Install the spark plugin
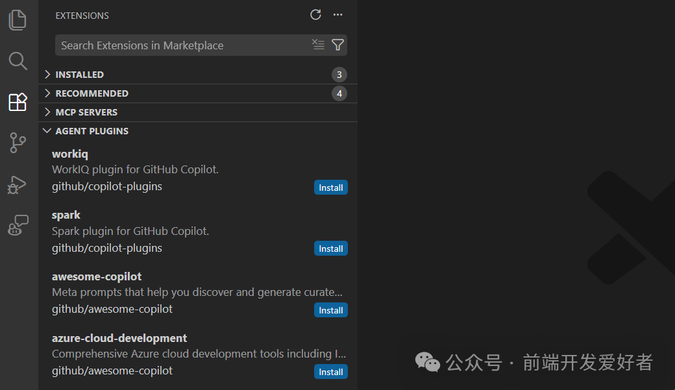Screen dimensions: 675x390 pos(331,249)
